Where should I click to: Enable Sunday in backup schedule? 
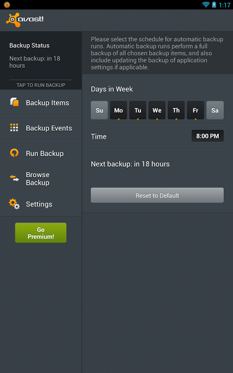pos(99,110)
